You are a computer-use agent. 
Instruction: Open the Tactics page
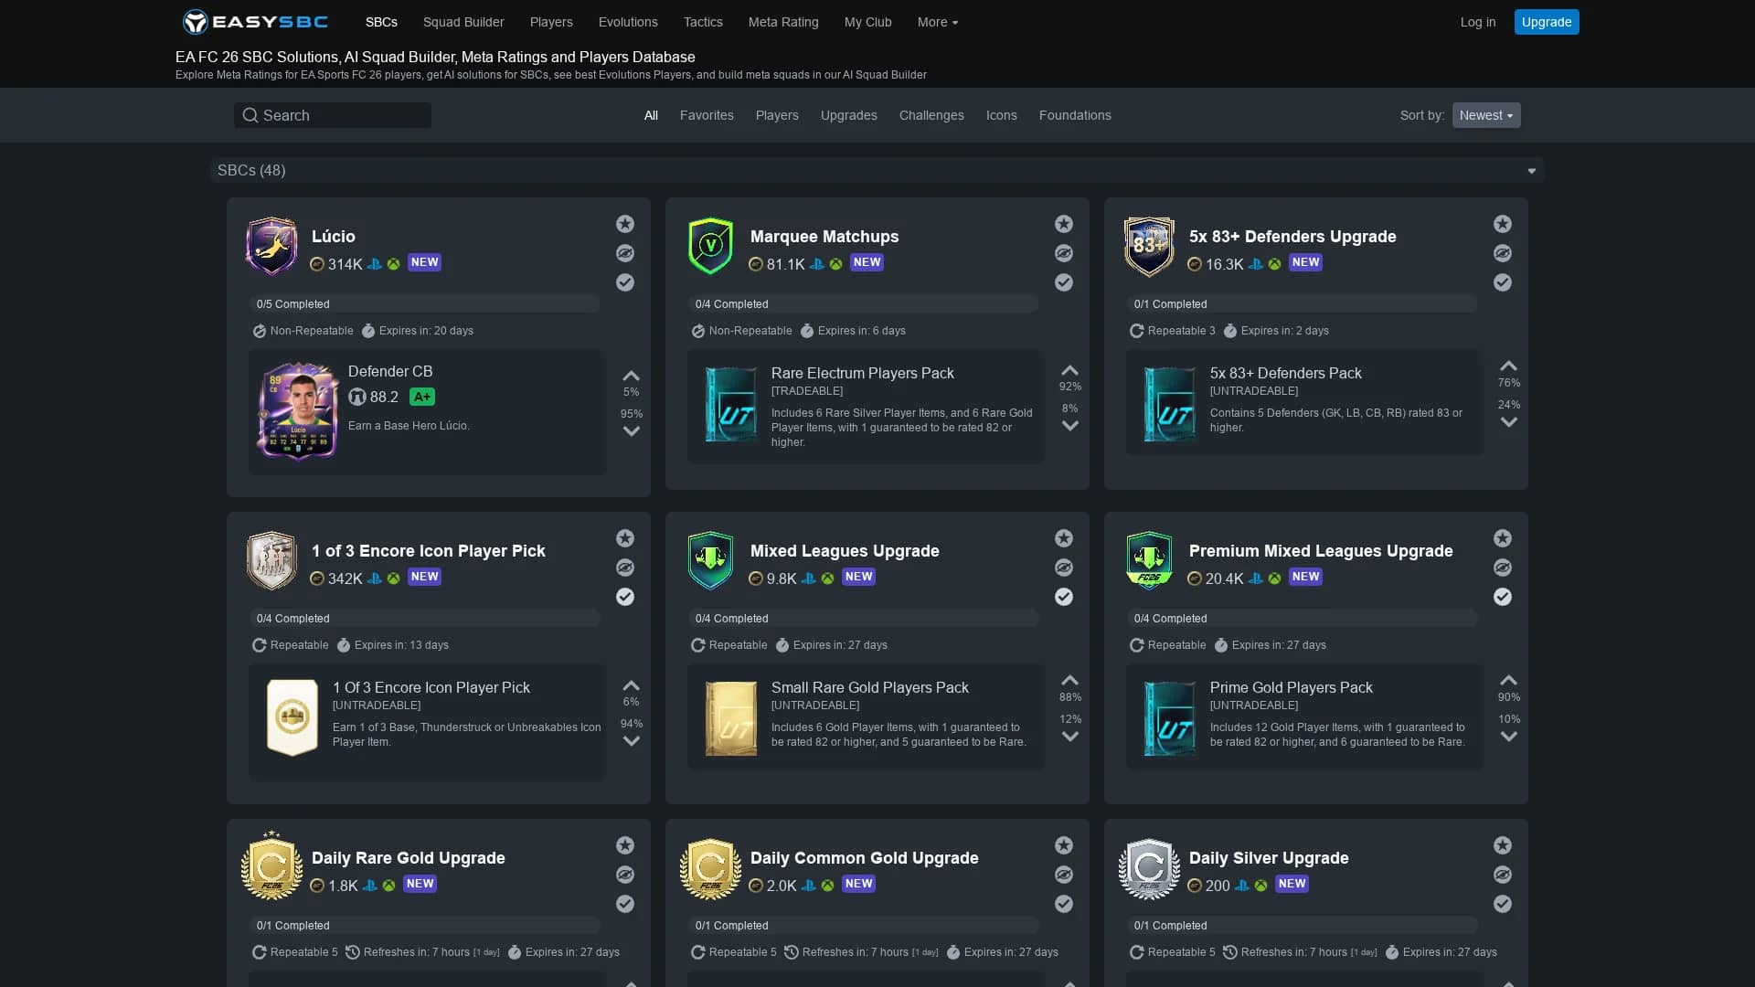pyautogui.click(x=703, y=22)
